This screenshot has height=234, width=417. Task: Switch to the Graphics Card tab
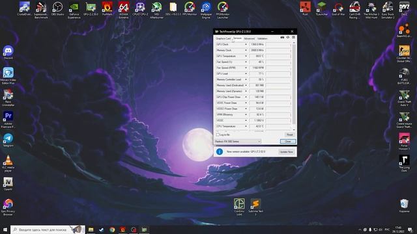[223, 39]
